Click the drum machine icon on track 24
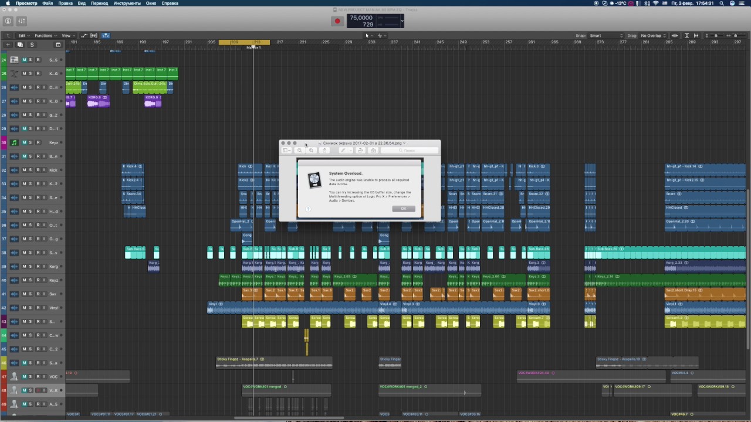This screenshot has width=751, height=422. click(14, 60)
